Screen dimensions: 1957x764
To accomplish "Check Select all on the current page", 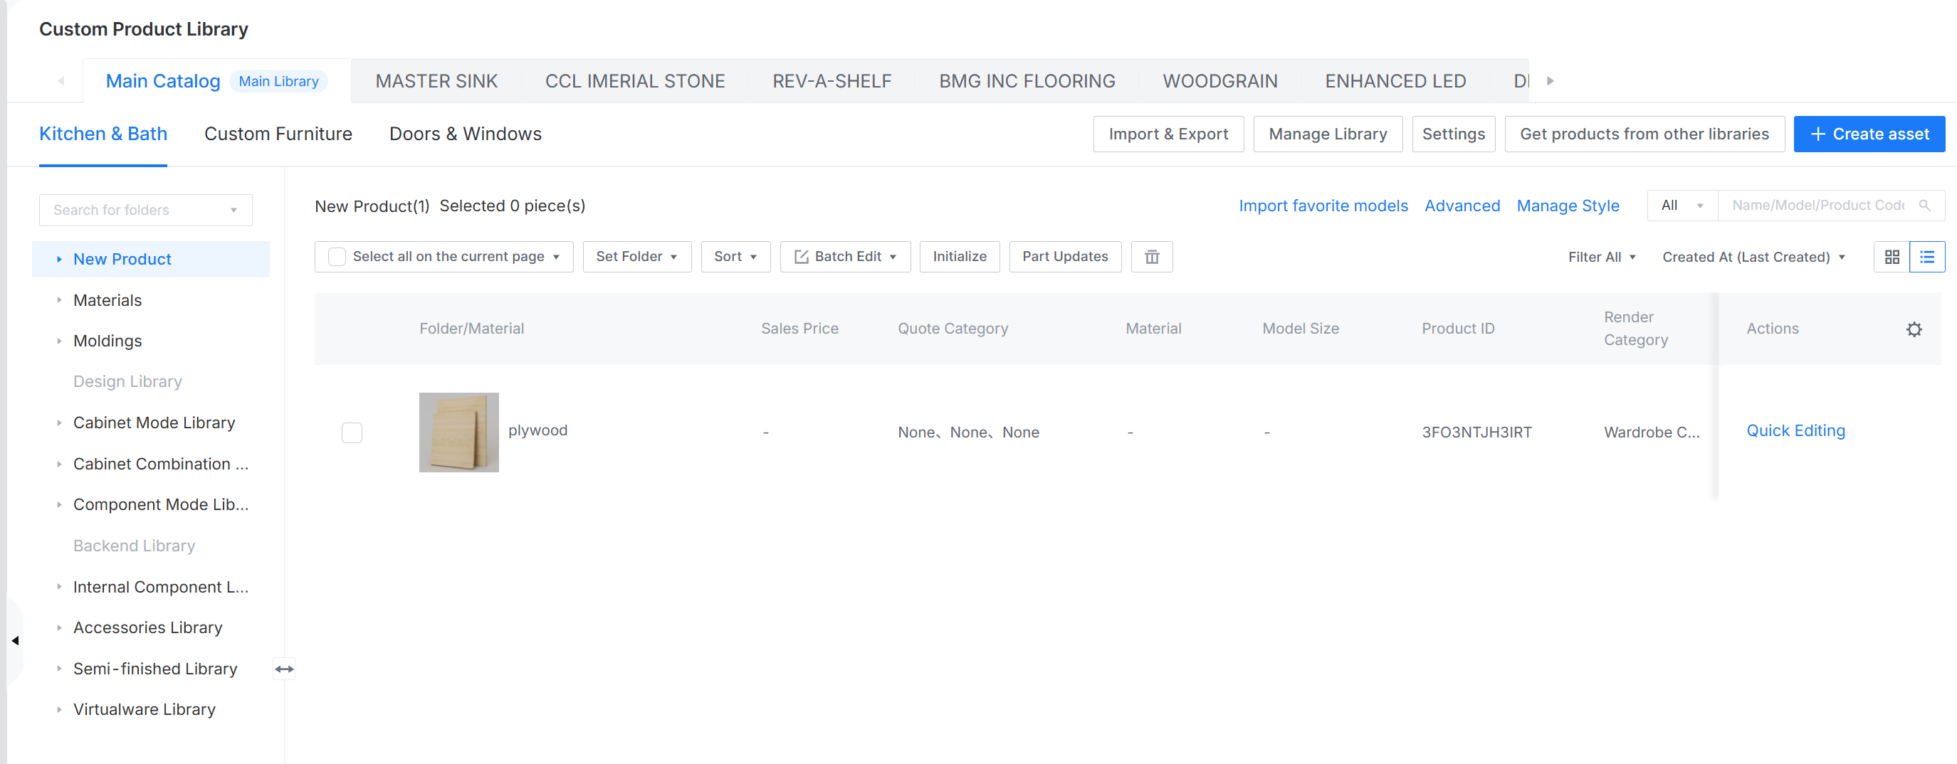I will (x=337, y=257).
